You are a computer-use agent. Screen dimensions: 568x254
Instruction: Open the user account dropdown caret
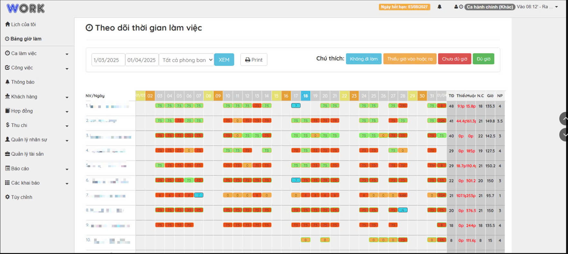pyautogui.click(x=556, y=7)
